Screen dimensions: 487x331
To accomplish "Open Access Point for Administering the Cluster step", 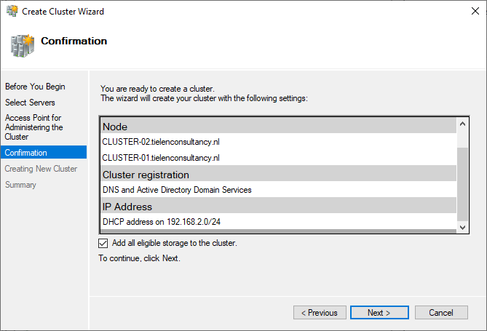I will pyautogui.click(x=34, y=127).
